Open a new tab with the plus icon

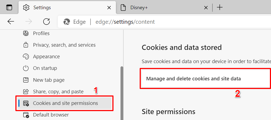[220, 8]
